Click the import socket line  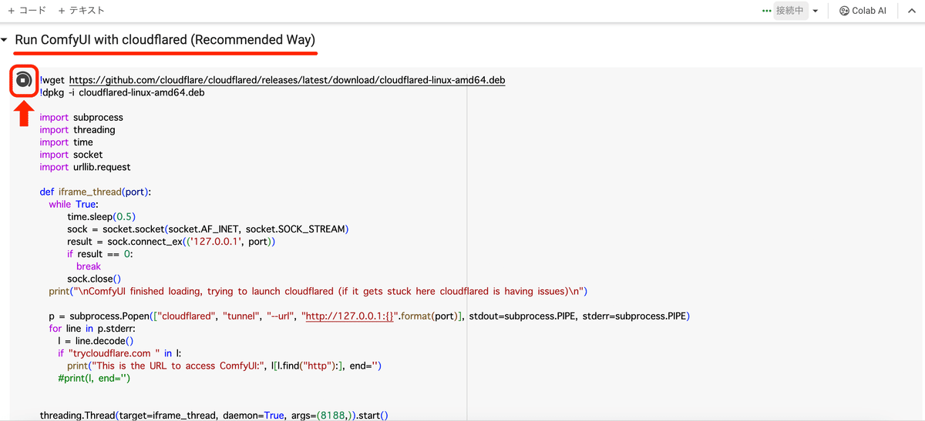coord(71,155)
